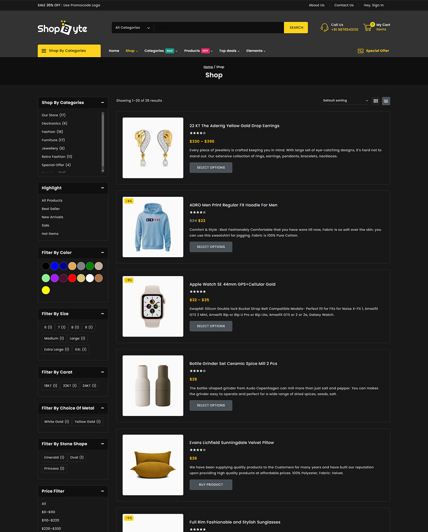Switch to list view layout
The image size is (428, 532).
pos(386,101)
